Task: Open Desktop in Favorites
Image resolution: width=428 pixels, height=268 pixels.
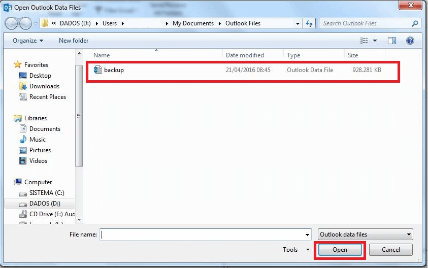Action: [x=40, y=75]
